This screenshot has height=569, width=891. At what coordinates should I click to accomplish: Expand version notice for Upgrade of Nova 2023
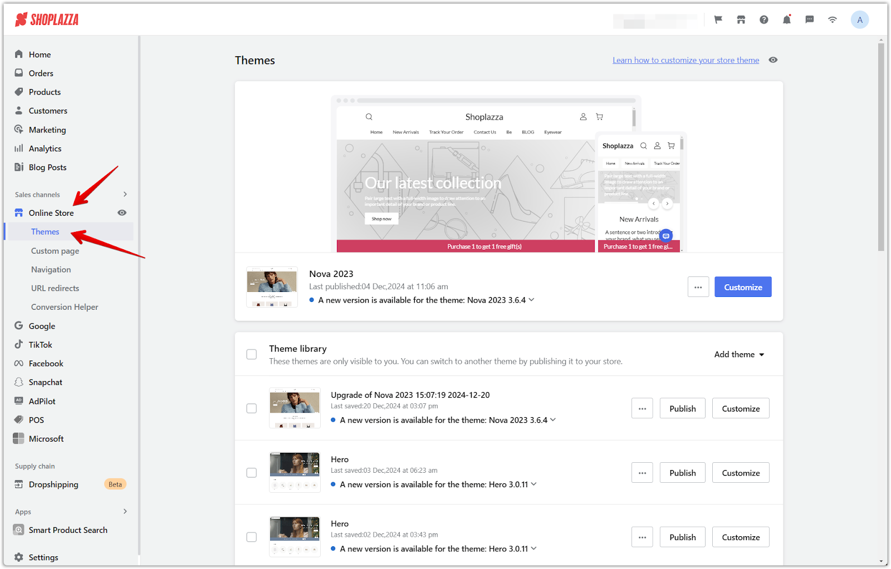pos(553,420)
